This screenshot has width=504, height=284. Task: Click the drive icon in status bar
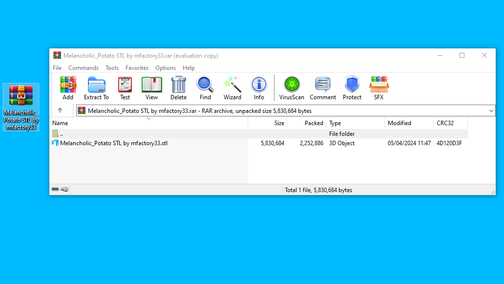tap(55, 189)
